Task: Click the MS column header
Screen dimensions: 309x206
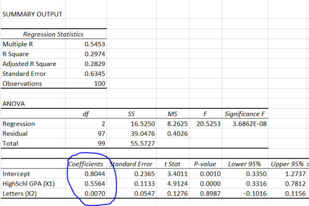Action: click(172, 114)
